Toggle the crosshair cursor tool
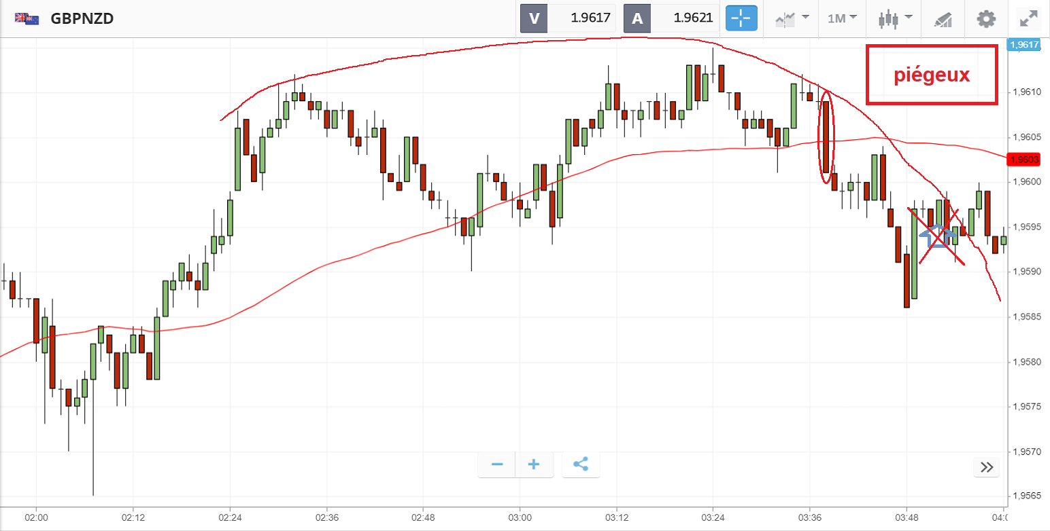The image size is (1050, 531). click(741, 18)
